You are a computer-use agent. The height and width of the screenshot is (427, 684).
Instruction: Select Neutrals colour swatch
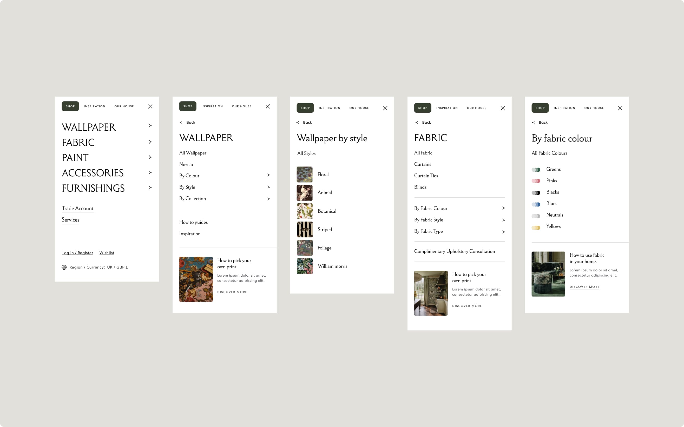tap(536, 216)
